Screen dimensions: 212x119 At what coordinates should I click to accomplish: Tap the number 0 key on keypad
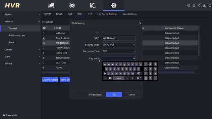[150, 78]
